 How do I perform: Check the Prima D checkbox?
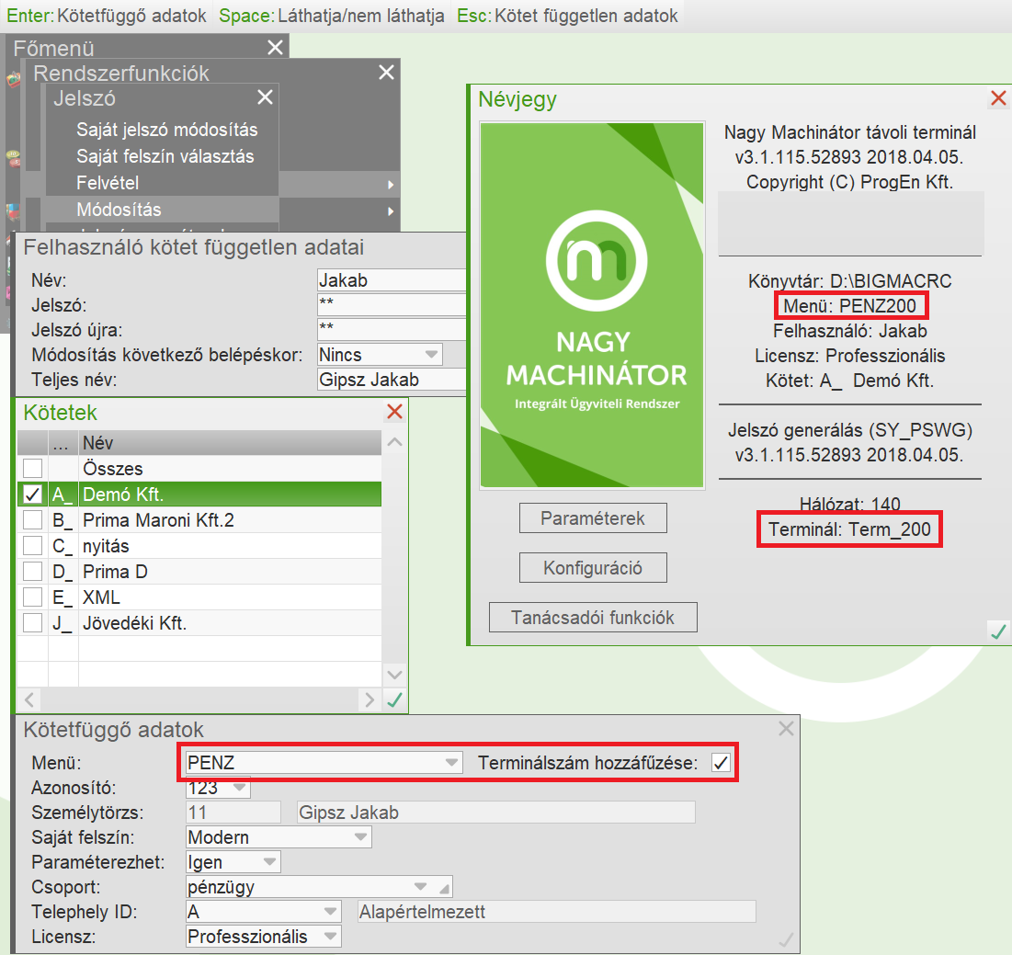(32, 572)
